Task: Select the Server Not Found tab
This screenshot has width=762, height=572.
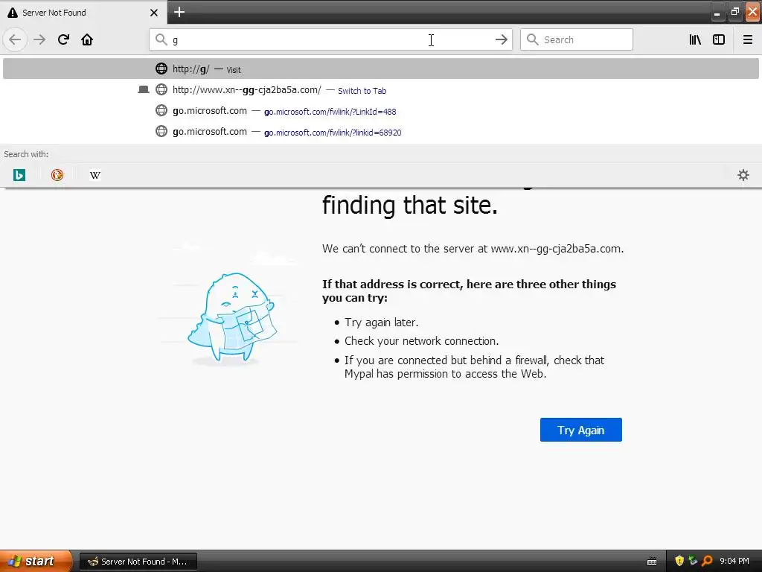Action: [83, 13]
